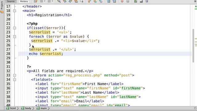Click the Registration heading text on line 19
Viewport: 197px width, 111px height.
point(48,15)
